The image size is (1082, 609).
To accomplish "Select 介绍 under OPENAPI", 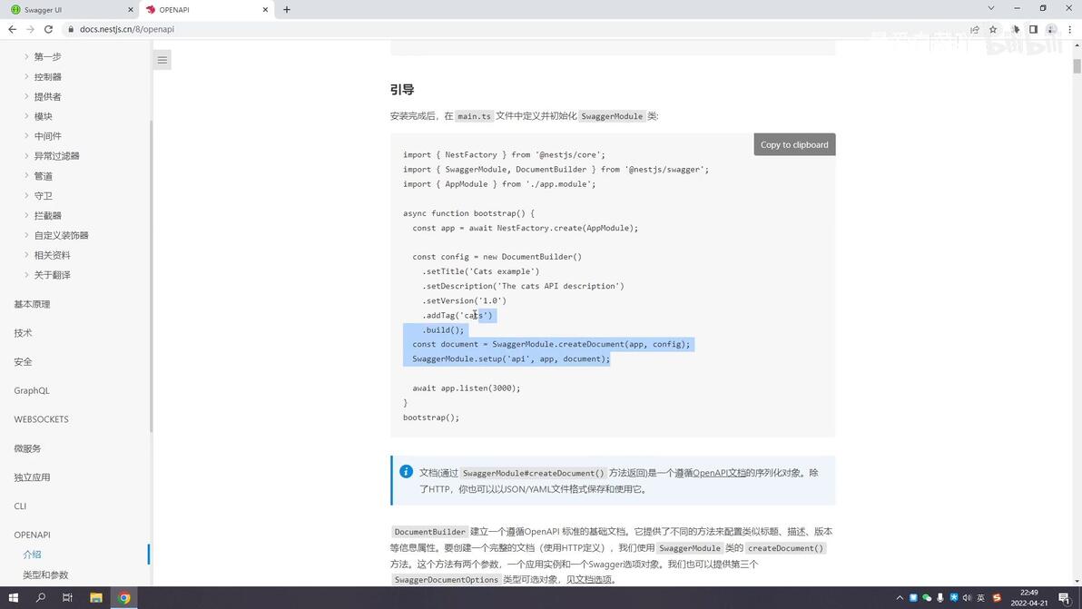I will point(32,554).
